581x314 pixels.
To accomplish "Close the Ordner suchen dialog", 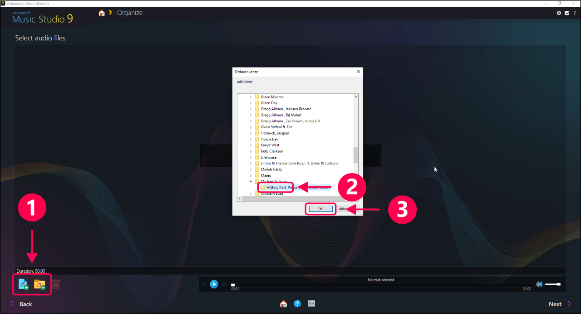I will point(359,72).
